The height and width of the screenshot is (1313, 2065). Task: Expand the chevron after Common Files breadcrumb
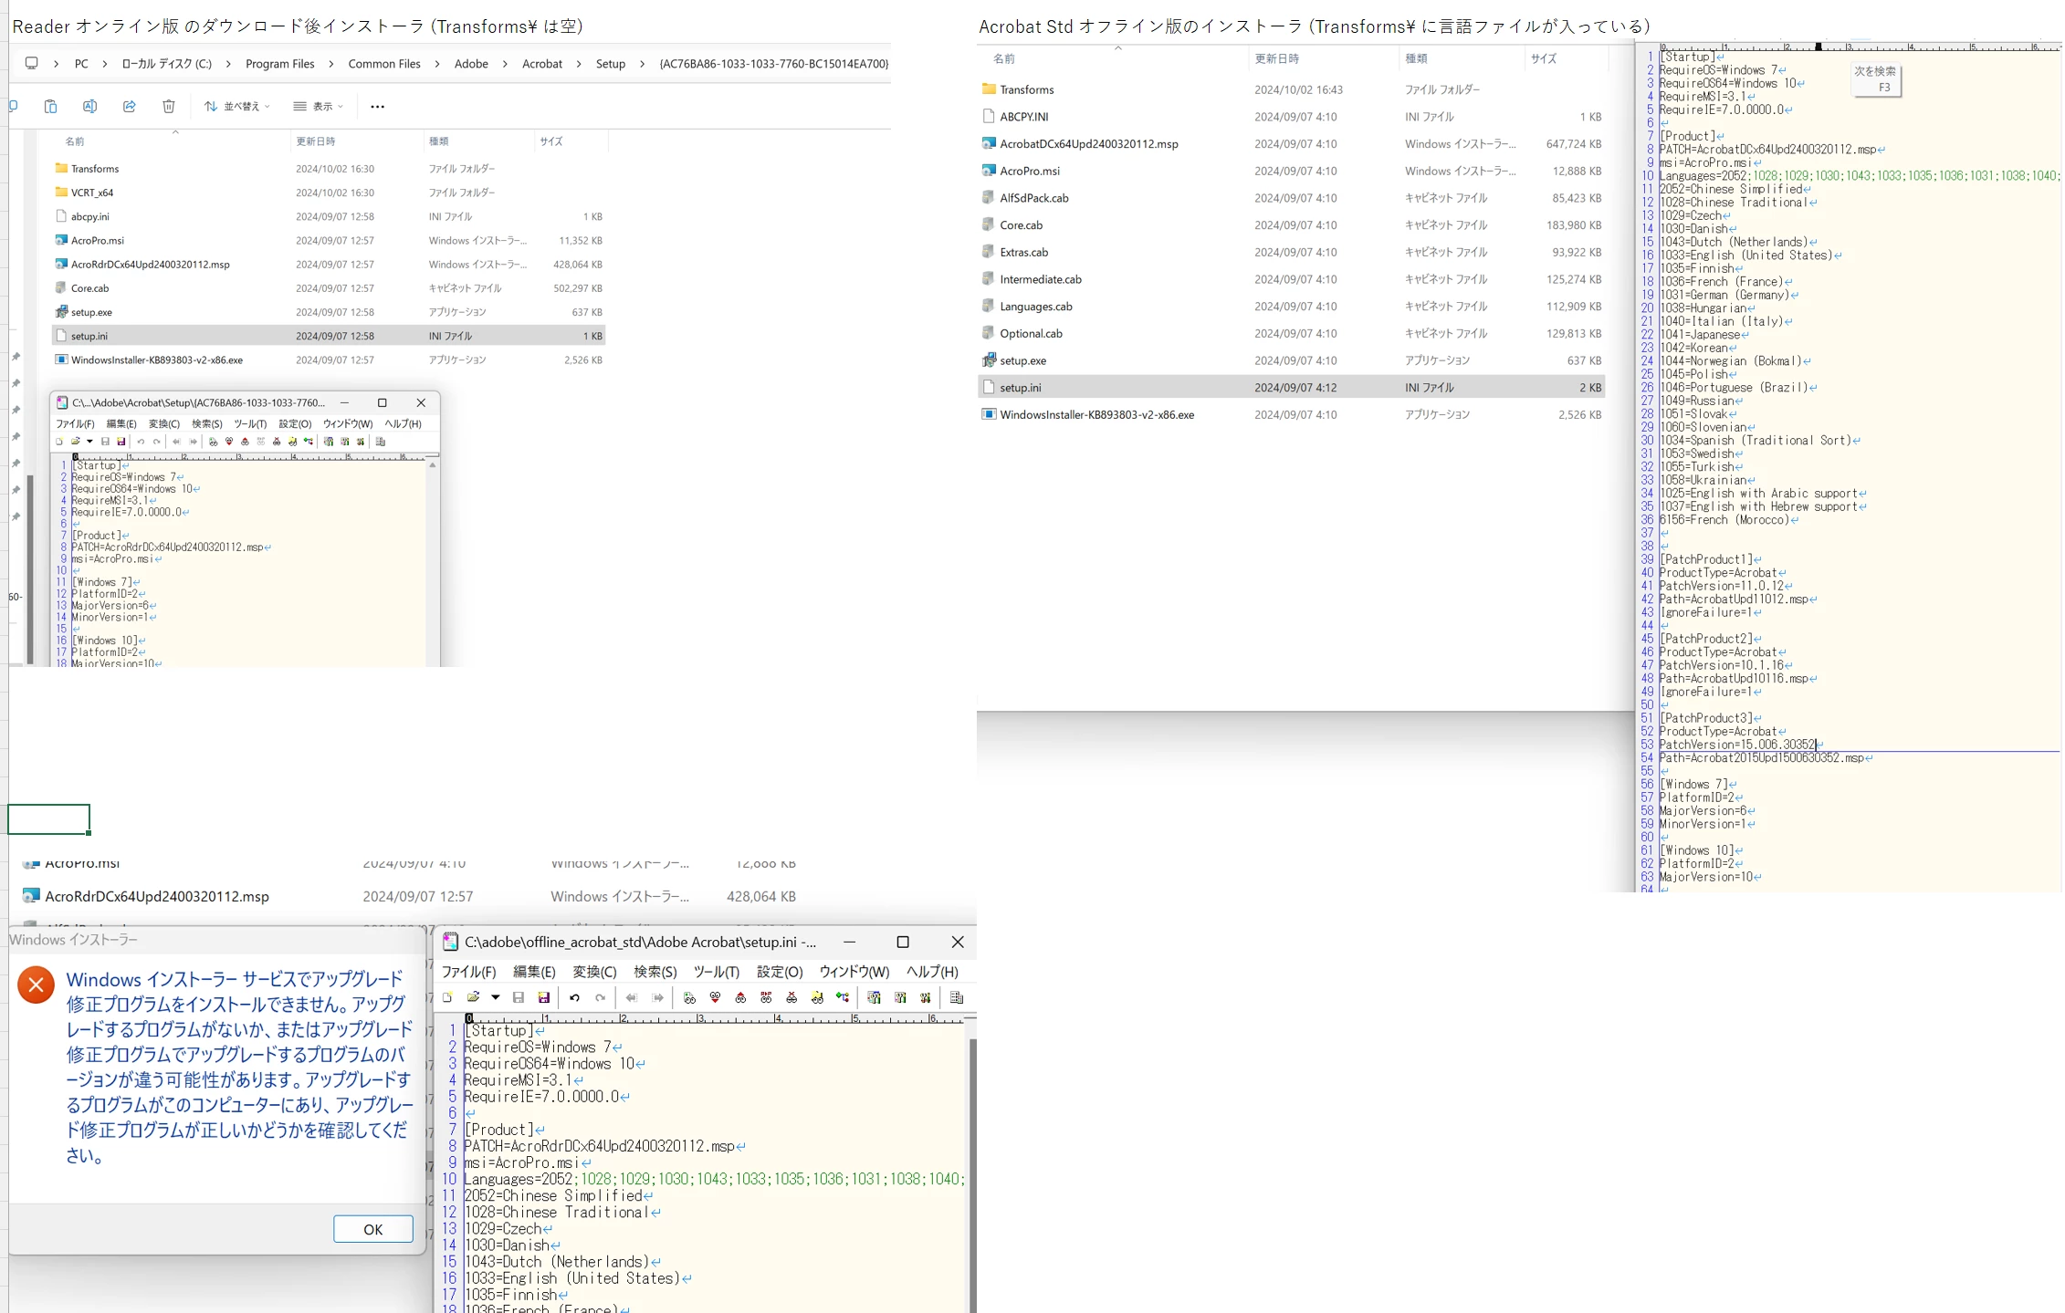click(x=437, y=64)
